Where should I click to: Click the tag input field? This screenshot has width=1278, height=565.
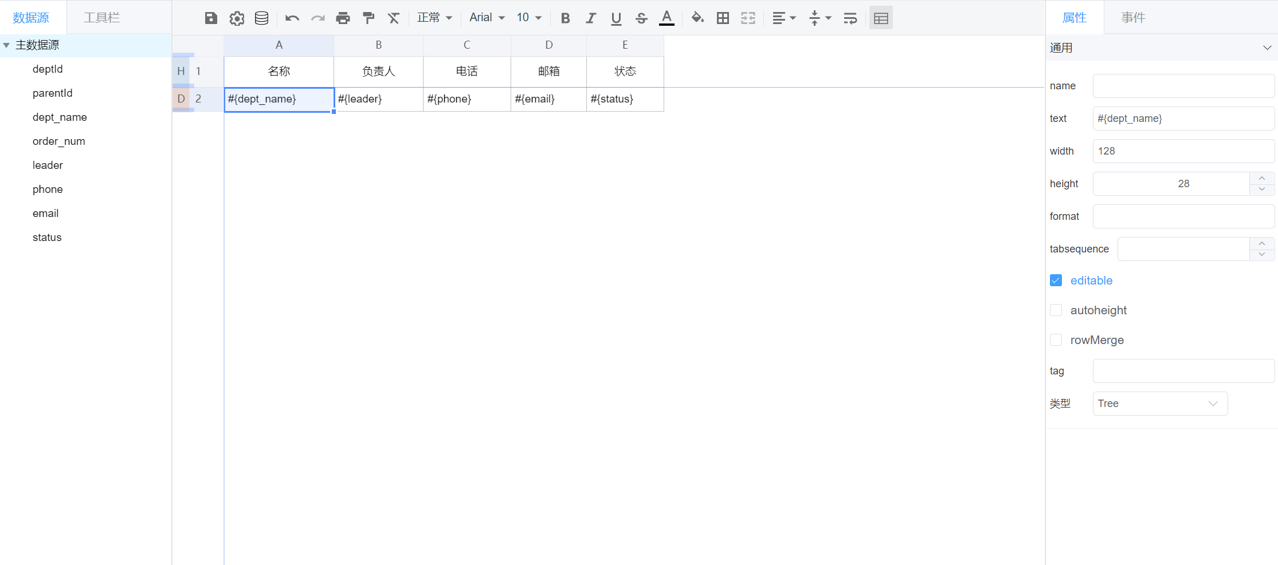(1183, 371)
